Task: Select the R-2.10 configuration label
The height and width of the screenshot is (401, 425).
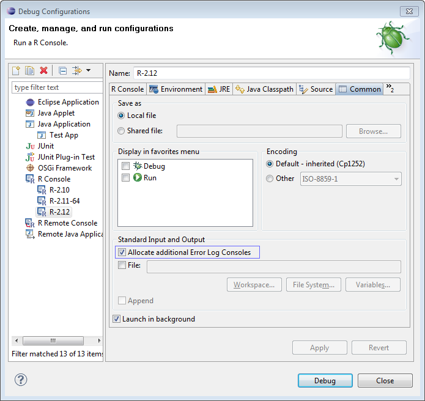Action: coord(59,190)
